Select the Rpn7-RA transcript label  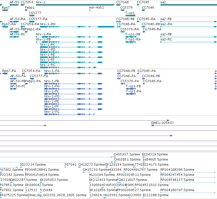[x=9, y=24]
